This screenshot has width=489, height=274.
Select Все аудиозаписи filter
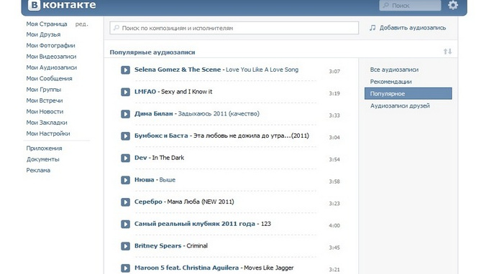click(394, 70)
